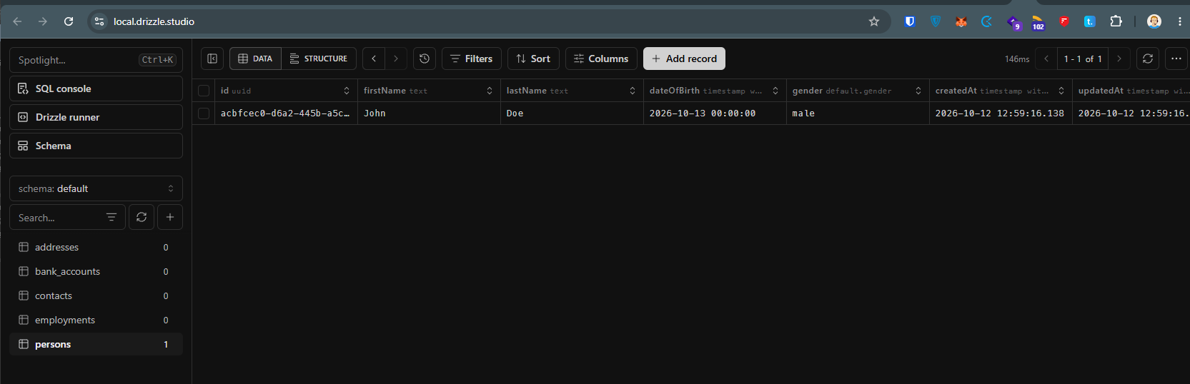1190x384 pixels.
Task: Select the John Doe row checkbox
Action: click(x=204, y=113)
